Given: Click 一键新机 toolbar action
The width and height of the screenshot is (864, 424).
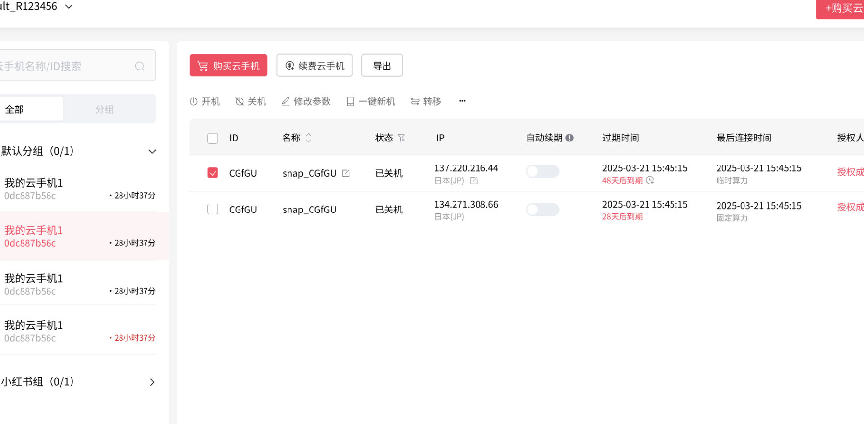Looking at the screenshot, I should (x=371, y=101).
